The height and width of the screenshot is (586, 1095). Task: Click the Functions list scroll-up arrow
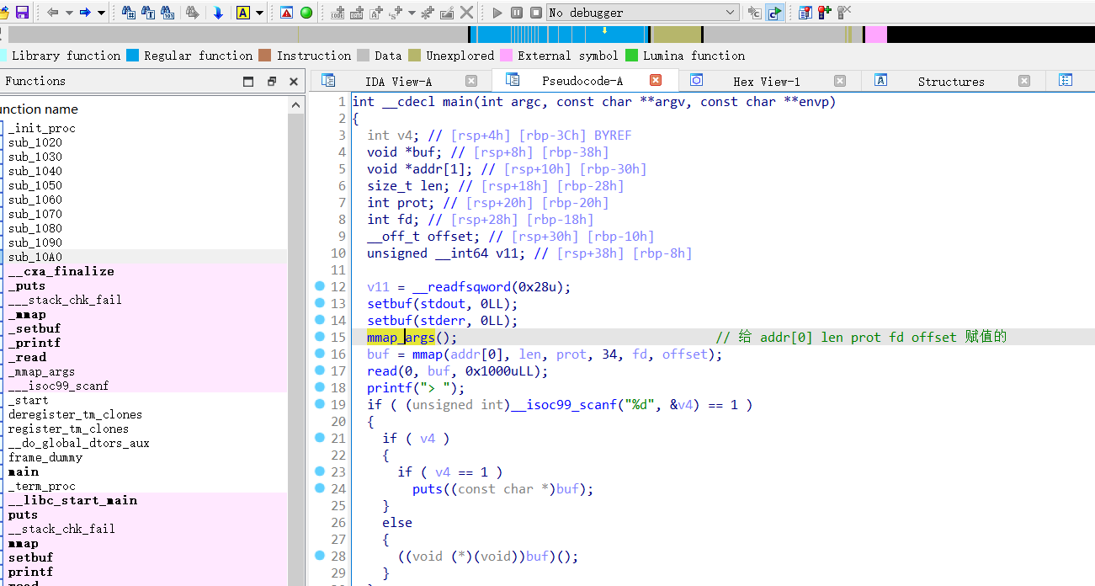[295, 104]
